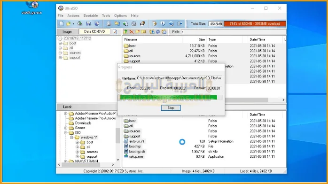Image resolution: width=328 pixels, height=184 pixels.
Task: Click the green progress bar
Action: point(171,97)
